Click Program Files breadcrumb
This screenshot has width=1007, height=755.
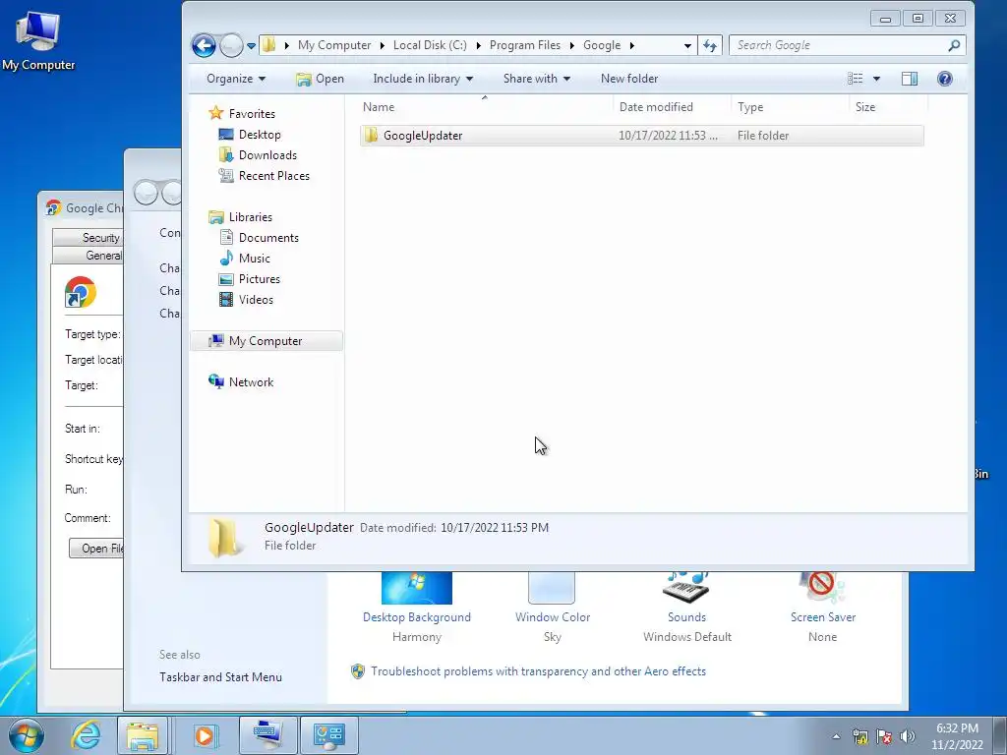(525, 45)
